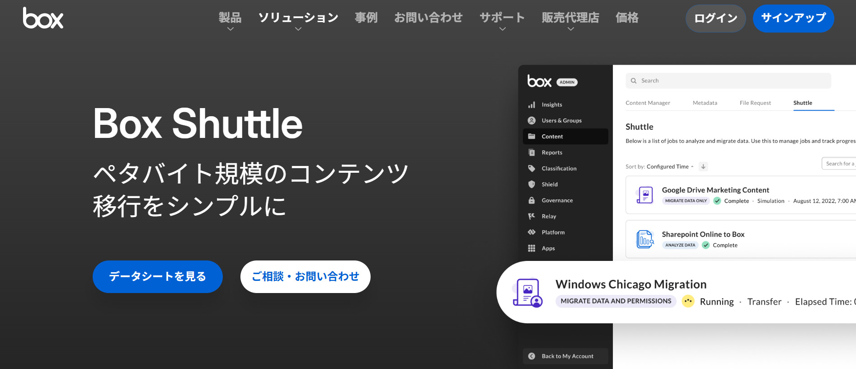Click the Classification tag icon
Screen dimensions: 856x369
coord(531,168)
